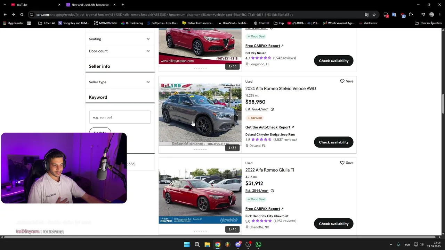
Task: Select the New and Used Alfa Romeo tab
Action: point(90,5)
